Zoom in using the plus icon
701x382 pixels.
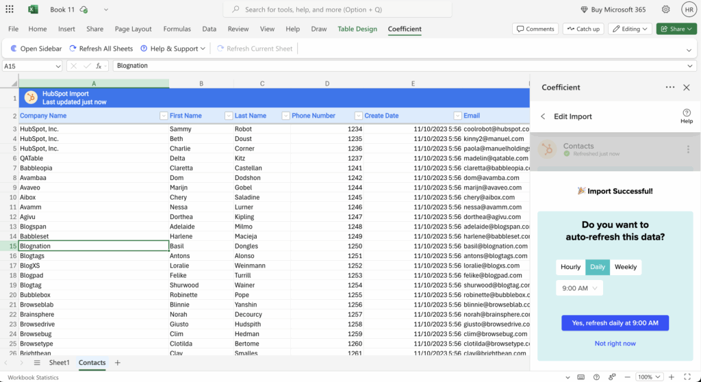click(x=671, y=377)
